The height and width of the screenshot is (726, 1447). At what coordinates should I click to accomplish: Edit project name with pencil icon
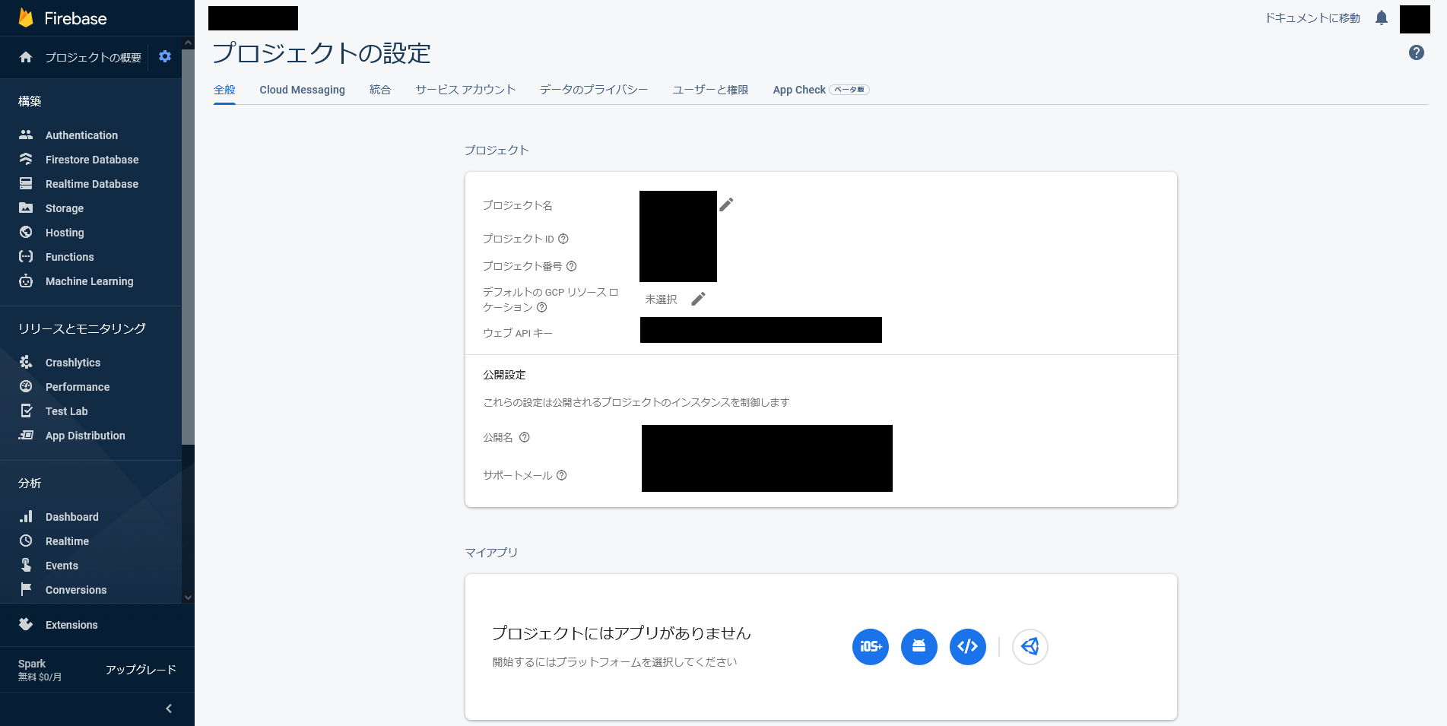click(726, 204)
